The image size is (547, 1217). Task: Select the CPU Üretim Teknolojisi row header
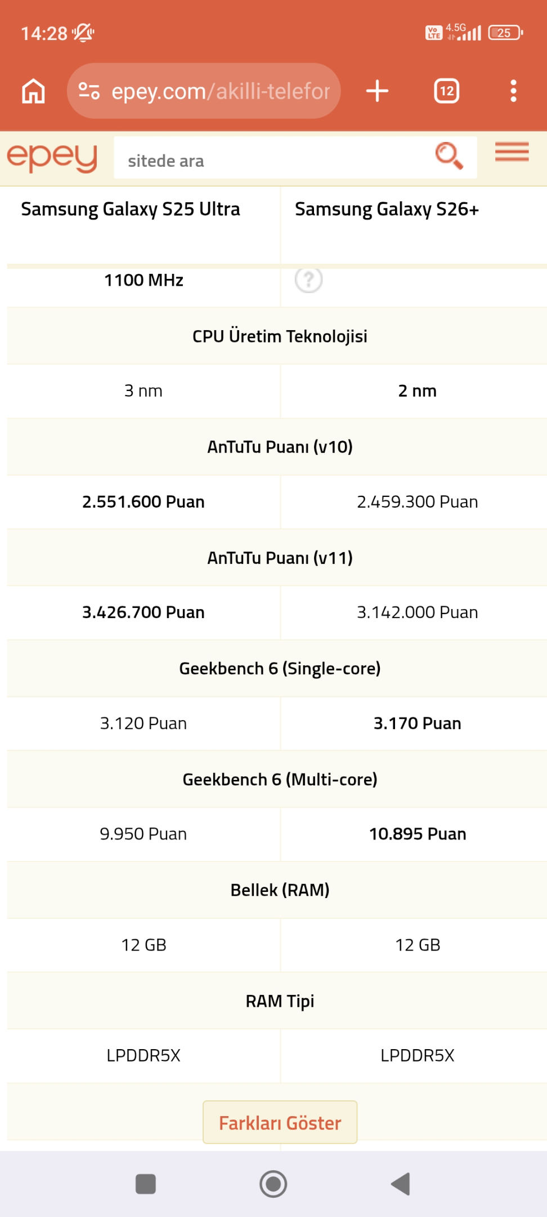coord(280,336)
